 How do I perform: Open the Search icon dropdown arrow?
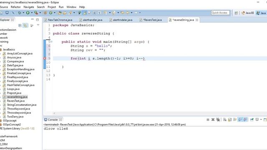tap(74, 13)
